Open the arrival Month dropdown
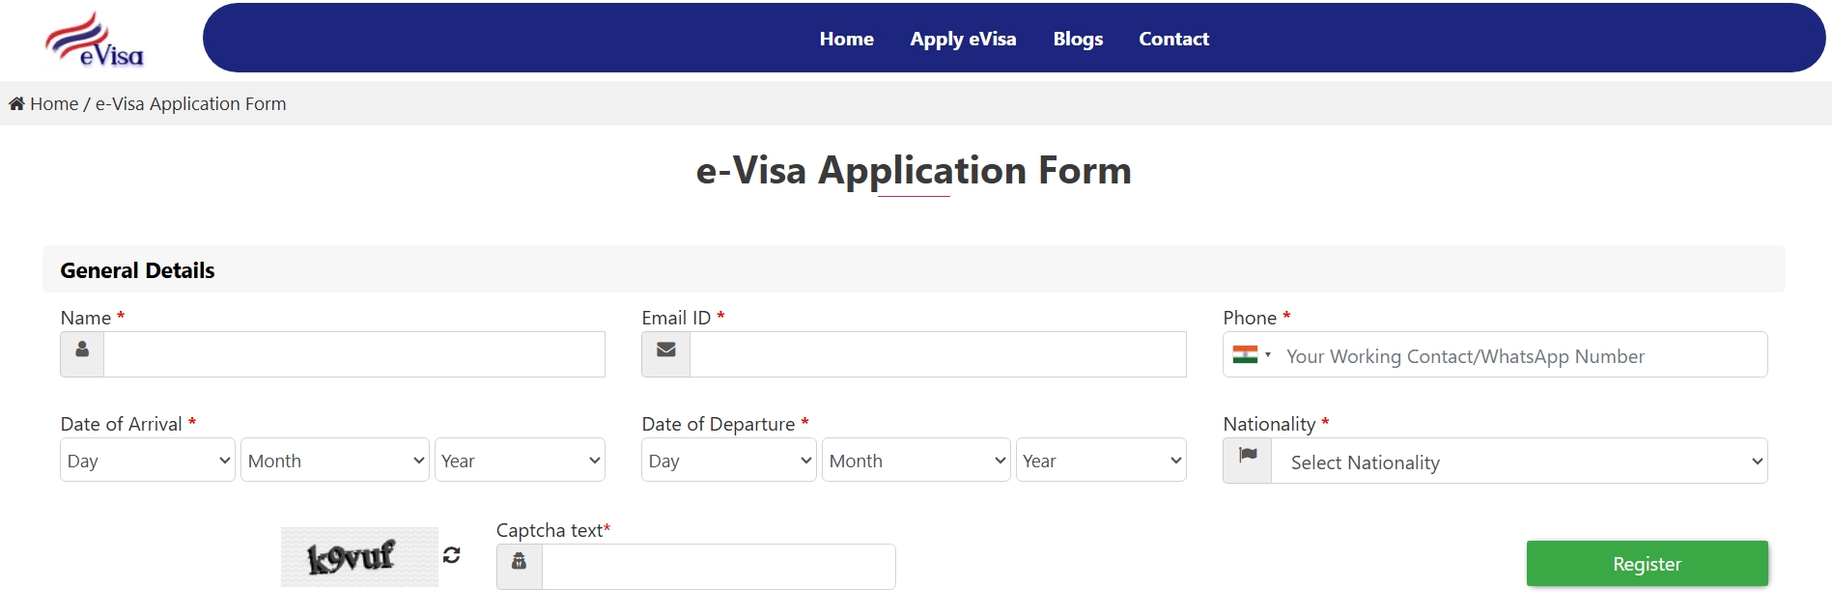The height and width of the screenshot is (616, 1832). click(x=334, y=461)
